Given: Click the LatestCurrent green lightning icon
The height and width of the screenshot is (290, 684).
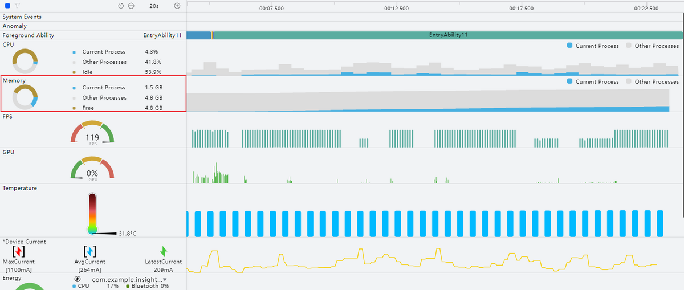Looking at the screenshot, I should coord(164,252).
